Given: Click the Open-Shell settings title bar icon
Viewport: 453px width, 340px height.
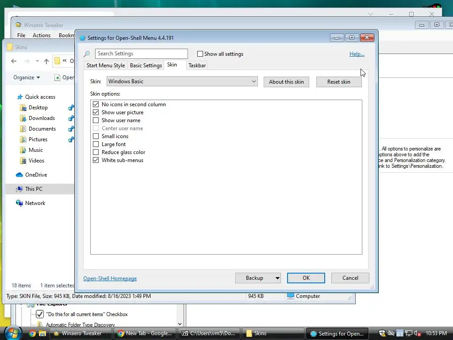Looking at the screenshot, I should [82, 38].
